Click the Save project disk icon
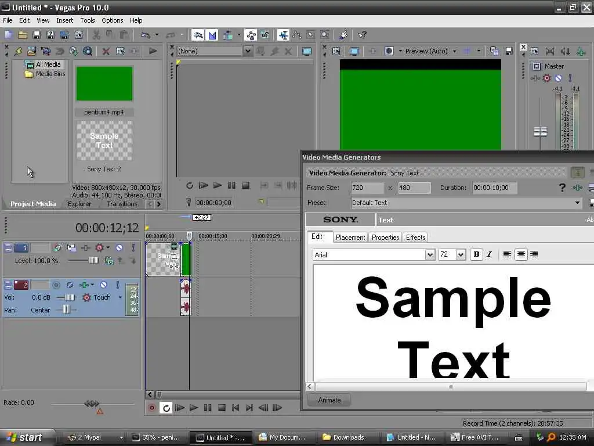This screenshot has height=446, width=594. pos(37,35)
